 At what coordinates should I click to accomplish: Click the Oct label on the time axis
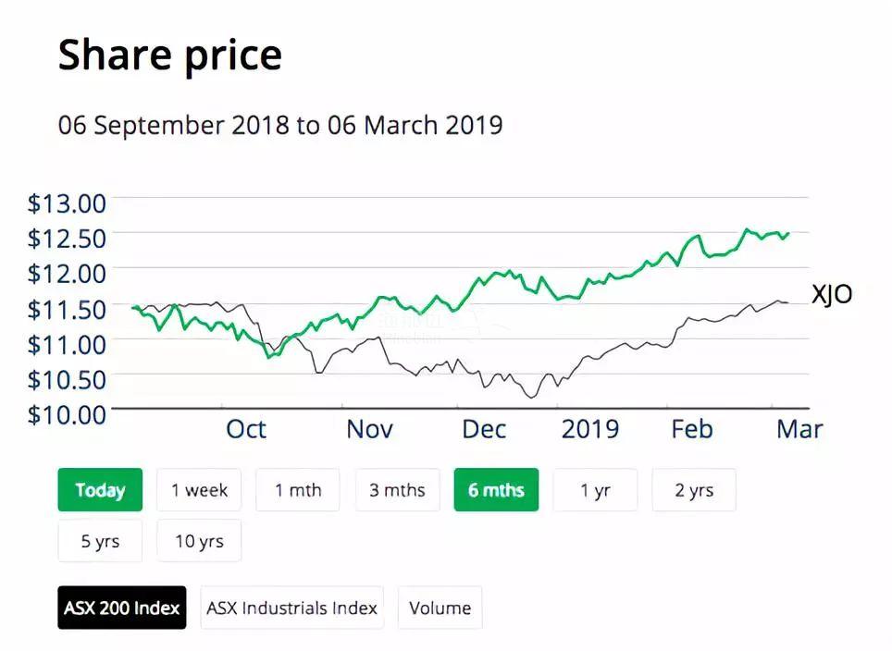[x=246, y=429]
